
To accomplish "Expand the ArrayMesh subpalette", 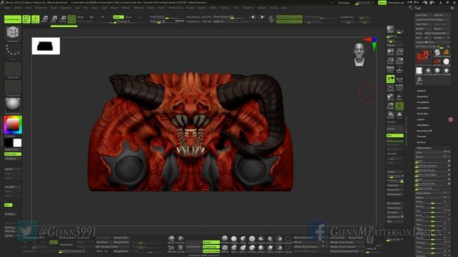I will [423, 102].
